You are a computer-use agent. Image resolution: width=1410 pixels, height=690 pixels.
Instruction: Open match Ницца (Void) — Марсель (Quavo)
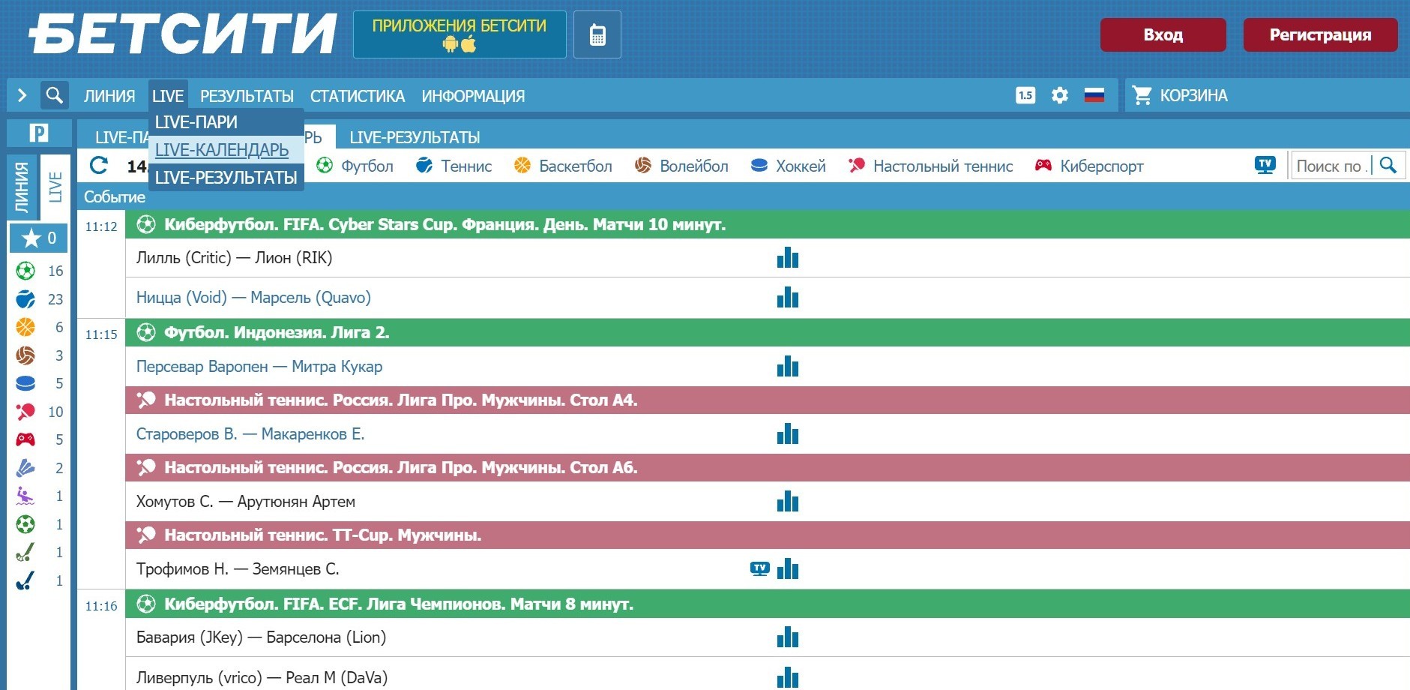click(253, 297)
